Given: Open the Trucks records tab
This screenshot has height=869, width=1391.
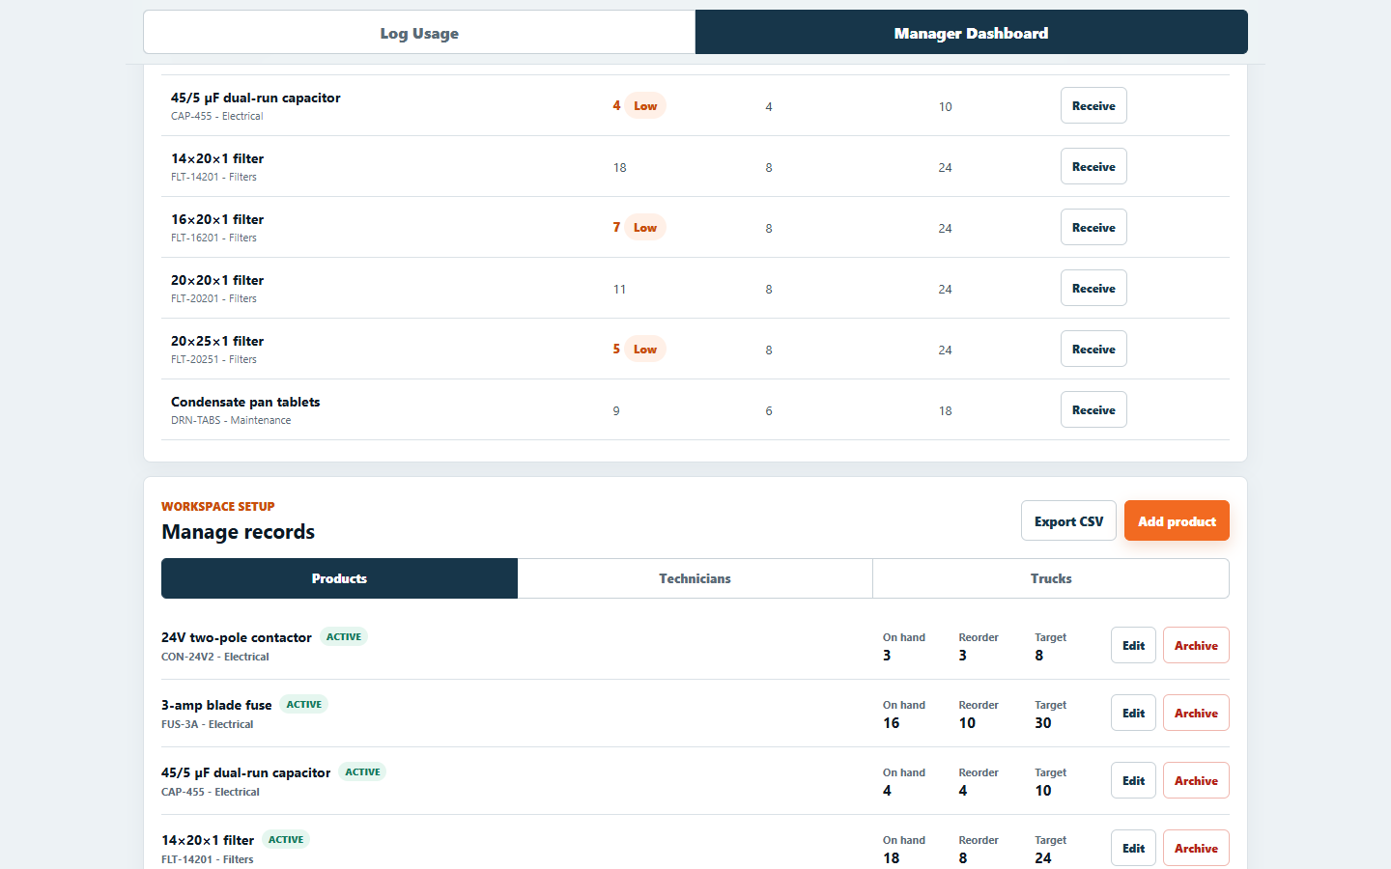Looking at the screenshot, I should pyautogui.click(x=1051, y=578).
